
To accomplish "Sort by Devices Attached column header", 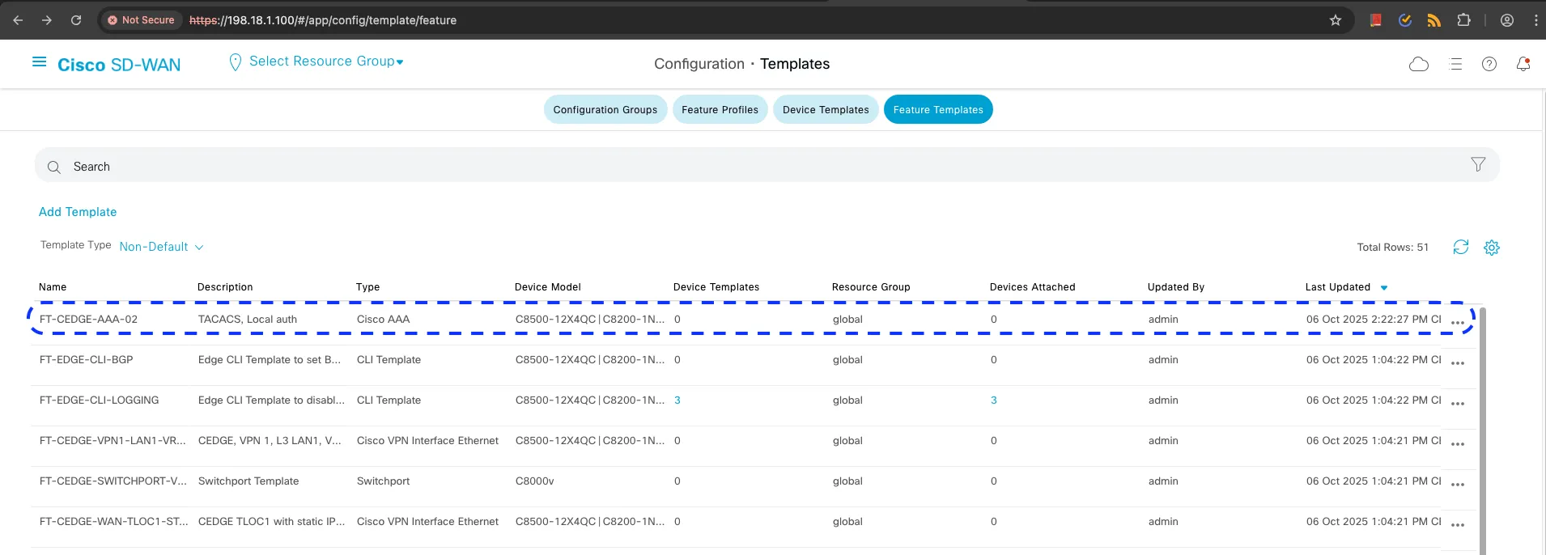I will point(1033,287).
